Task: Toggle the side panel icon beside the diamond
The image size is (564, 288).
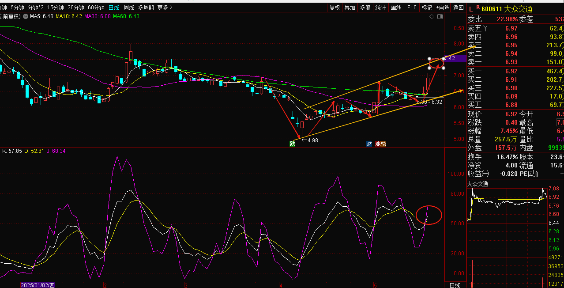Action: (x=439, y=16)
